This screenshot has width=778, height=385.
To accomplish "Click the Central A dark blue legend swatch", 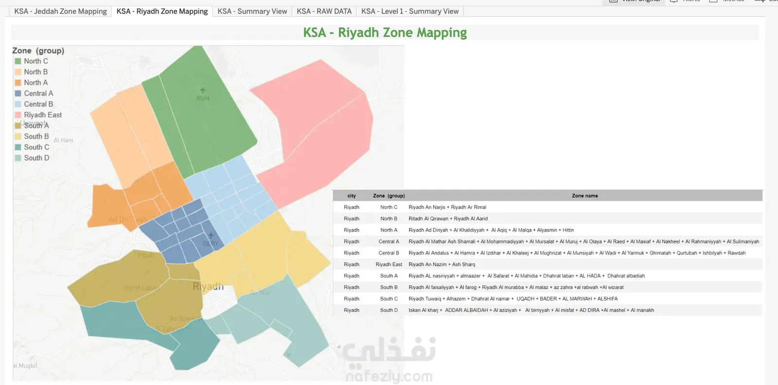I will click(18, 93).
